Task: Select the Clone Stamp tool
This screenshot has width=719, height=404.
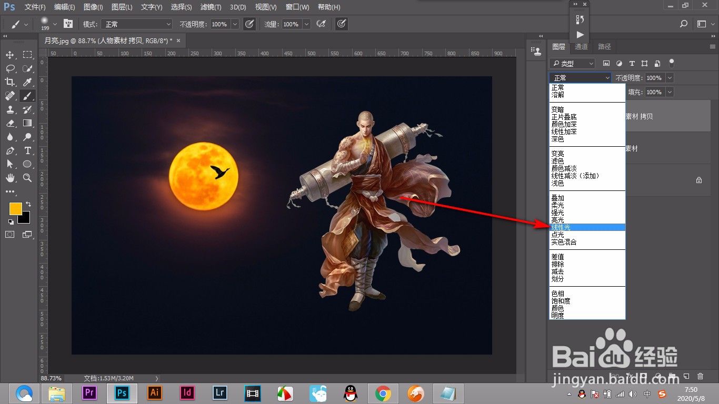Action: coord(10,109)
